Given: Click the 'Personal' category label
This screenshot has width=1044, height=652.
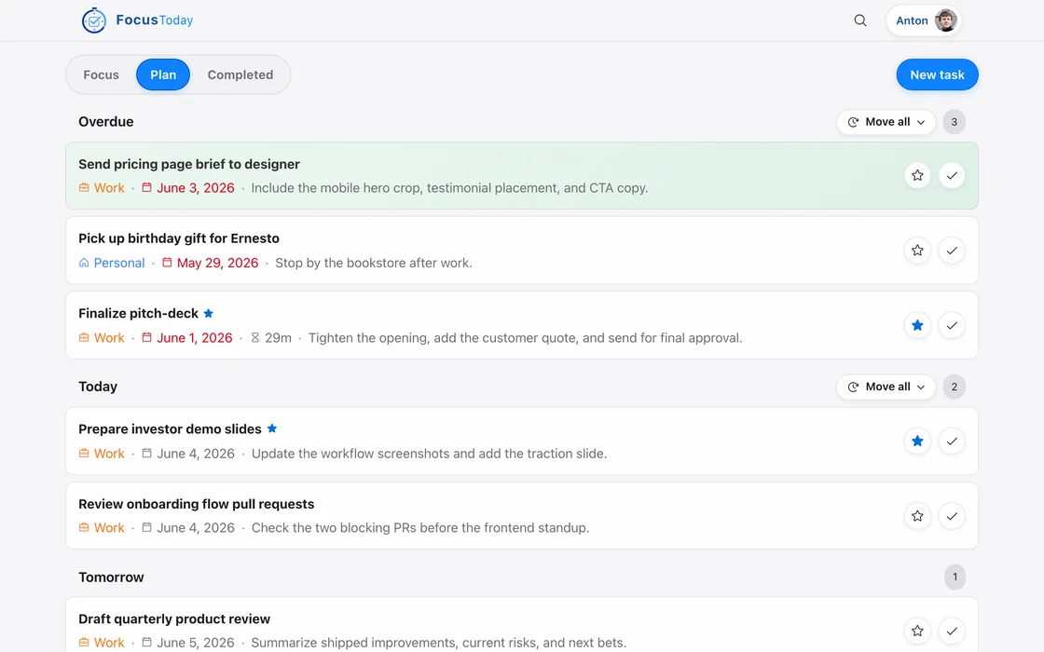Looking at the screenshot, I should (x=119, y=263).
